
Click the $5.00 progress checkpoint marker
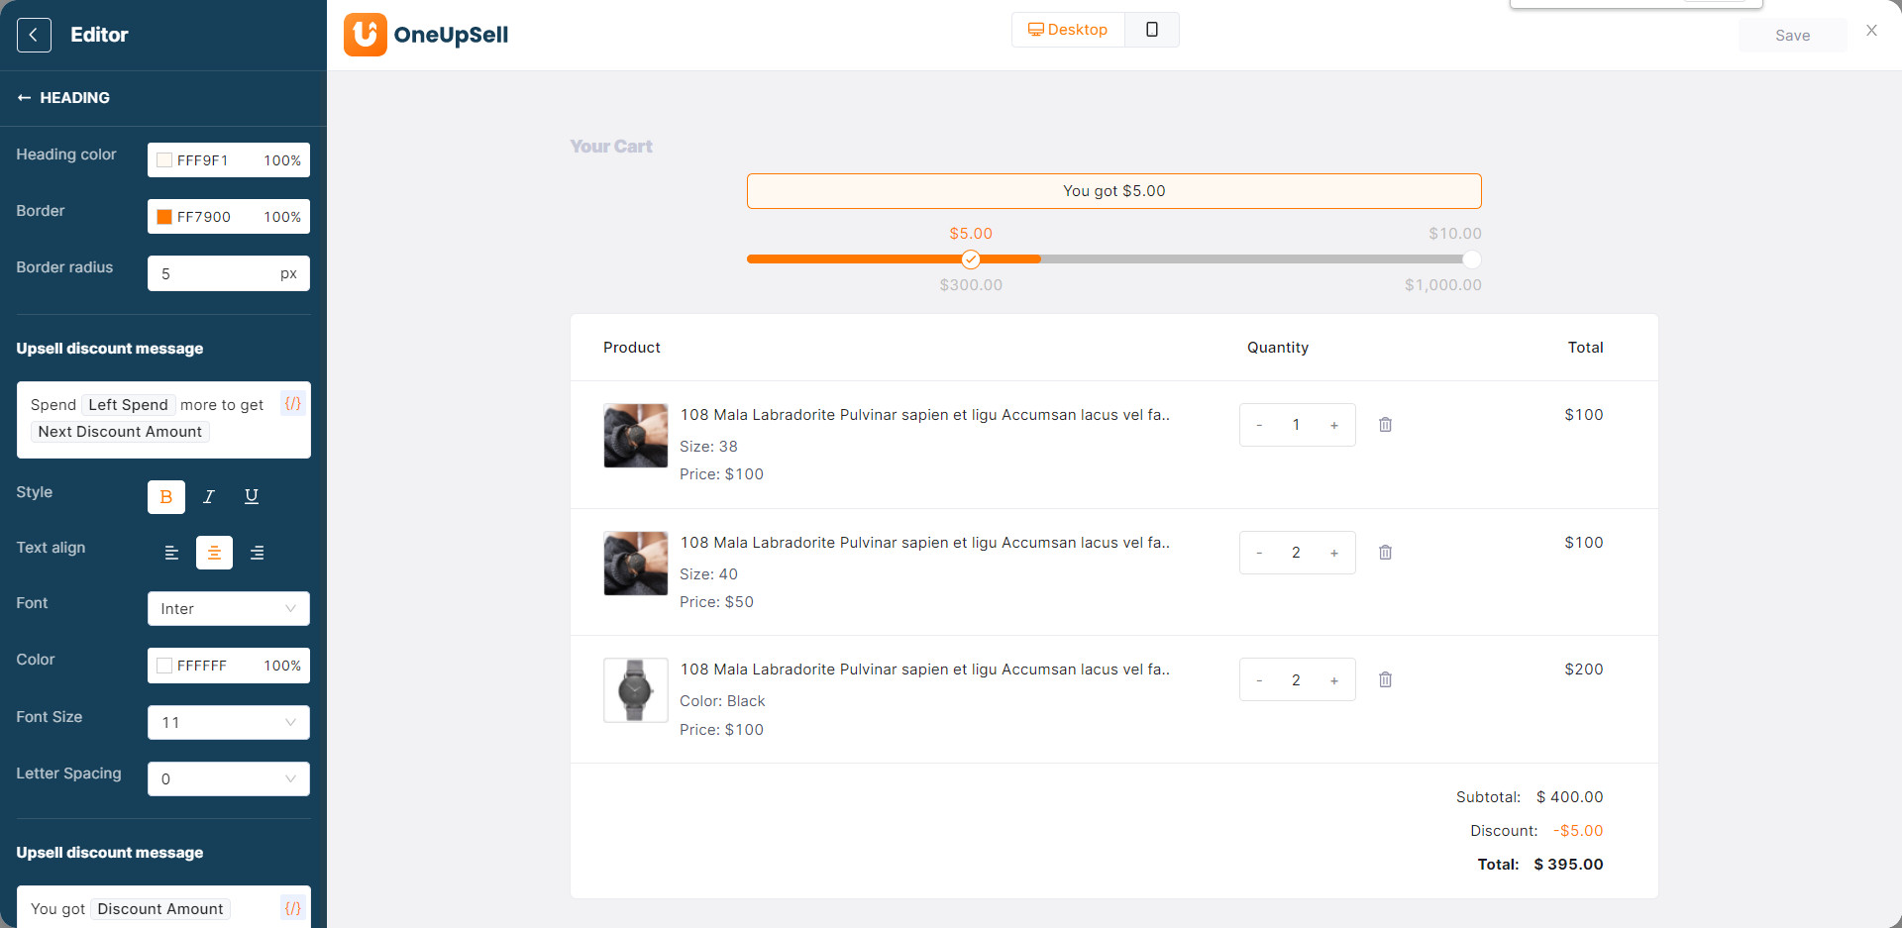pos(971,259)
